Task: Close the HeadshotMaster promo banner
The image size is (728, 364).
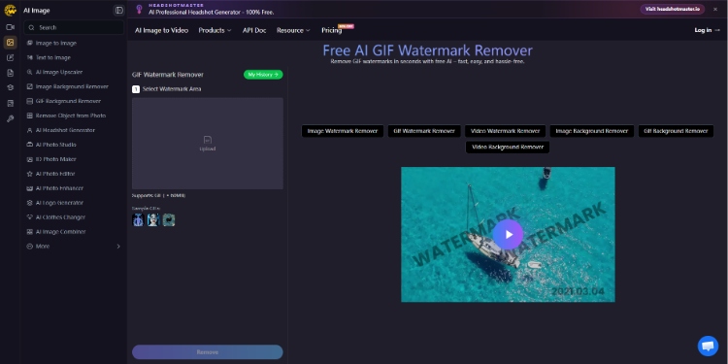Action: pyautogui.click(x=715, y=10)
